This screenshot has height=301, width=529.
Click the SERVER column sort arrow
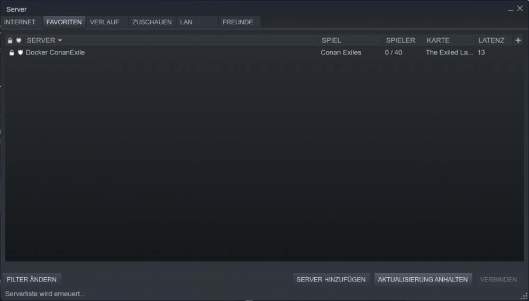(60, 41)
